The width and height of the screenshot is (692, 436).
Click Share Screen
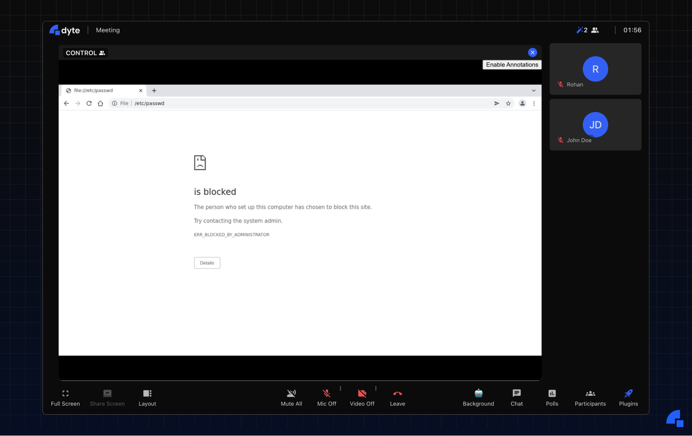[x=107, y=398]
